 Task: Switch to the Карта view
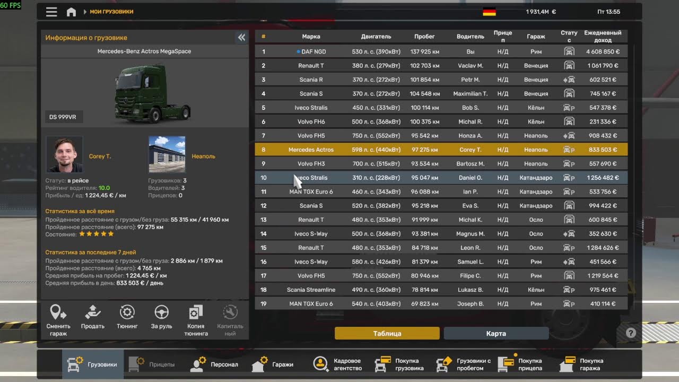(496, 333)
